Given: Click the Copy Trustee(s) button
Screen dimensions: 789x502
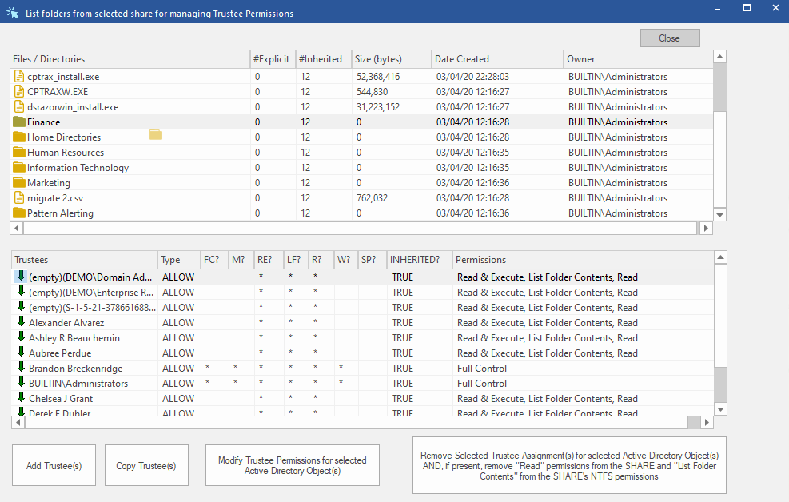Looking at the screenshot, I should click(x=146, y=464).
